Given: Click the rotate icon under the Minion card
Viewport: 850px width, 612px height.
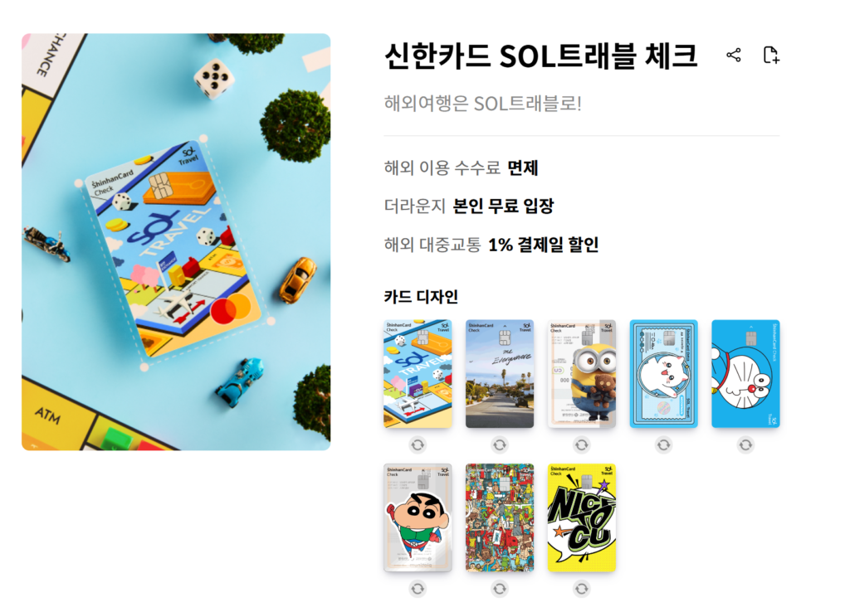Looking at the screenshot, I should 582,444.
